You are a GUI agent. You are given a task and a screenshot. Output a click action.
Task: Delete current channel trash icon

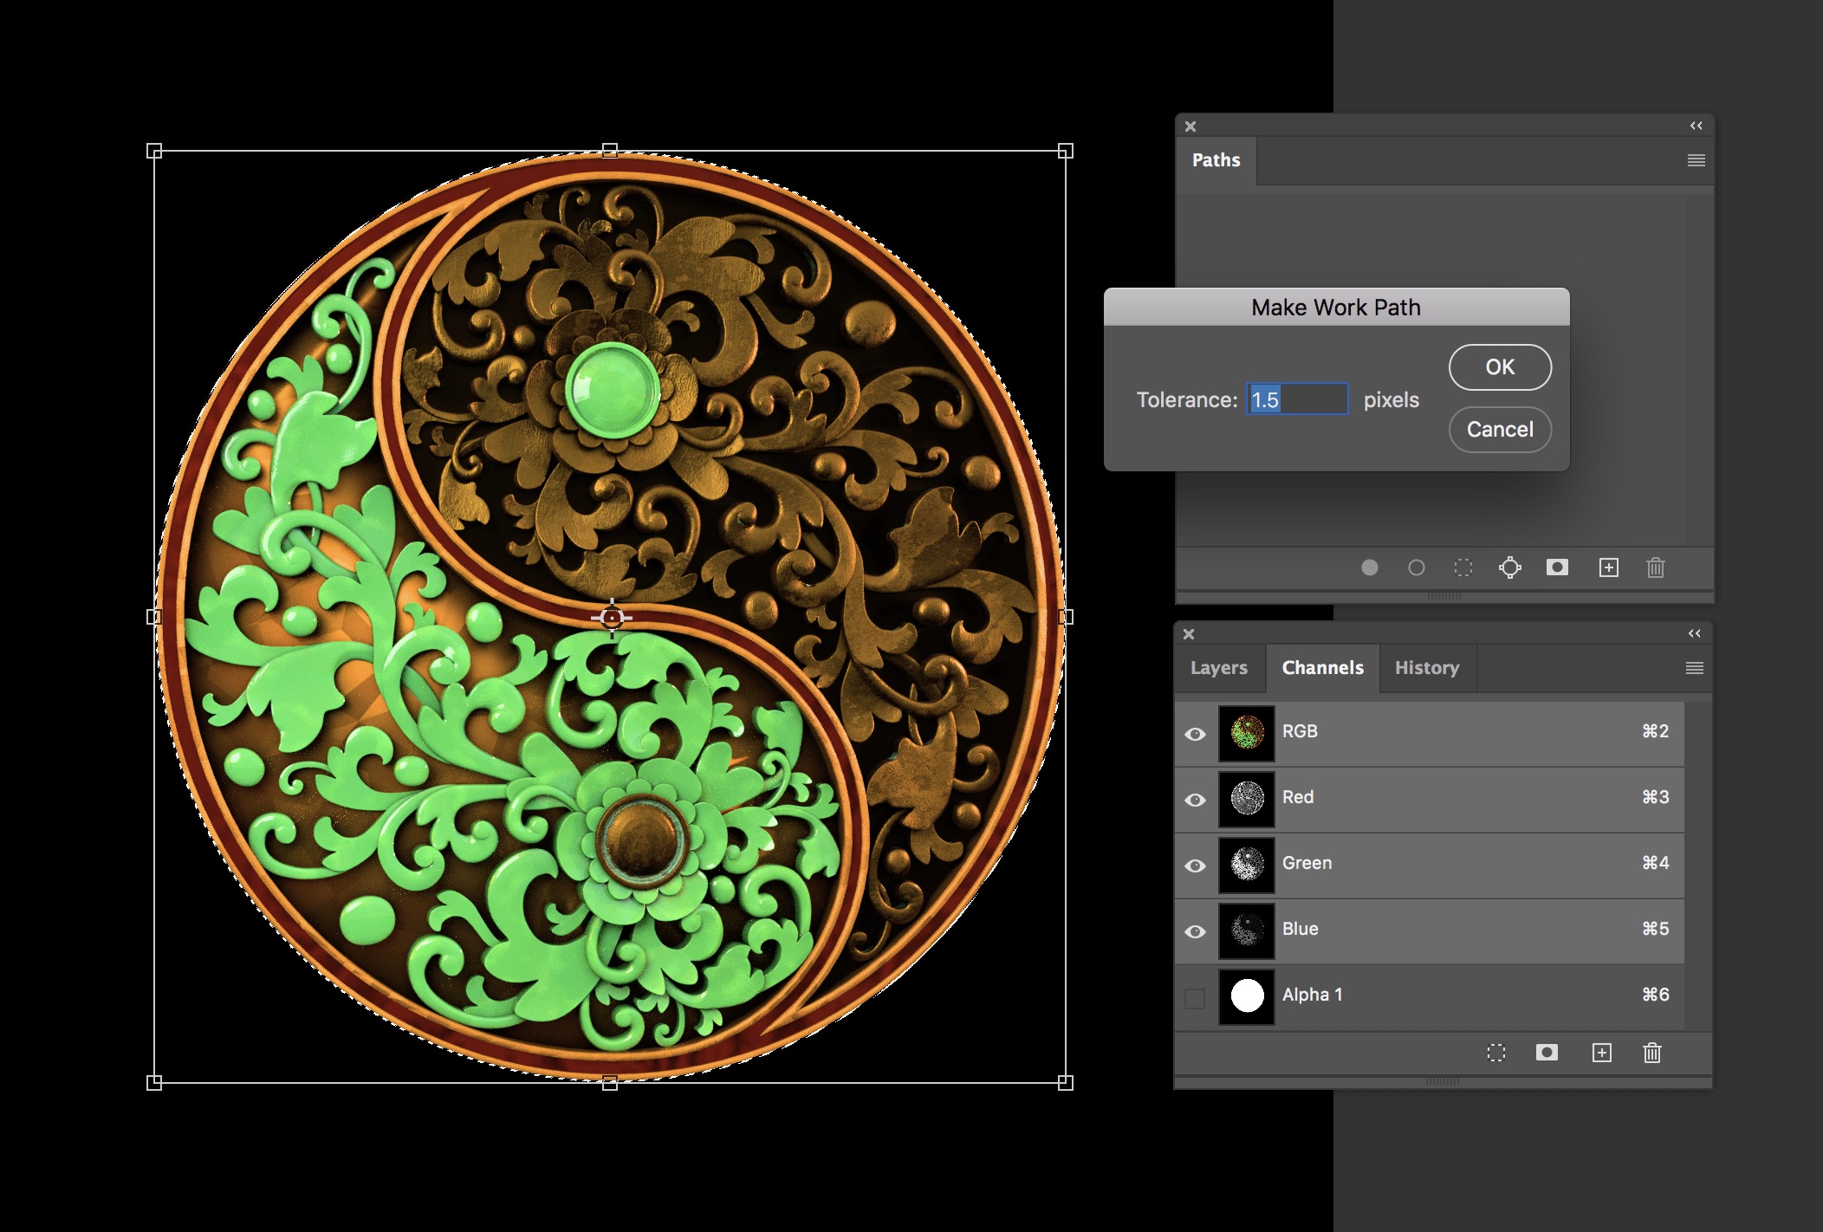coord(1651,1053)
